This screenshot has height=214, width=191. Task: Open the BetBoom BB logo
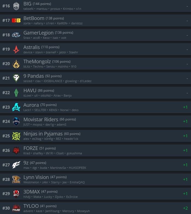(16, 21)
